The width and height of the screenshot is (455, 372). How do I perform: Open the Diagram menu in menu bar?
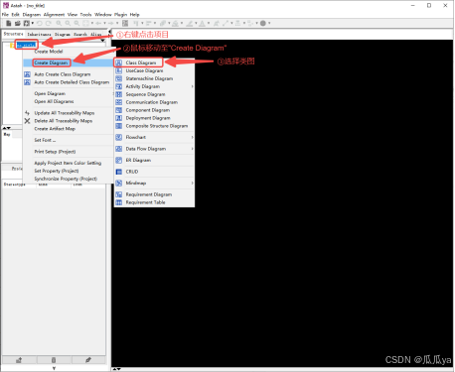(32, 15)
